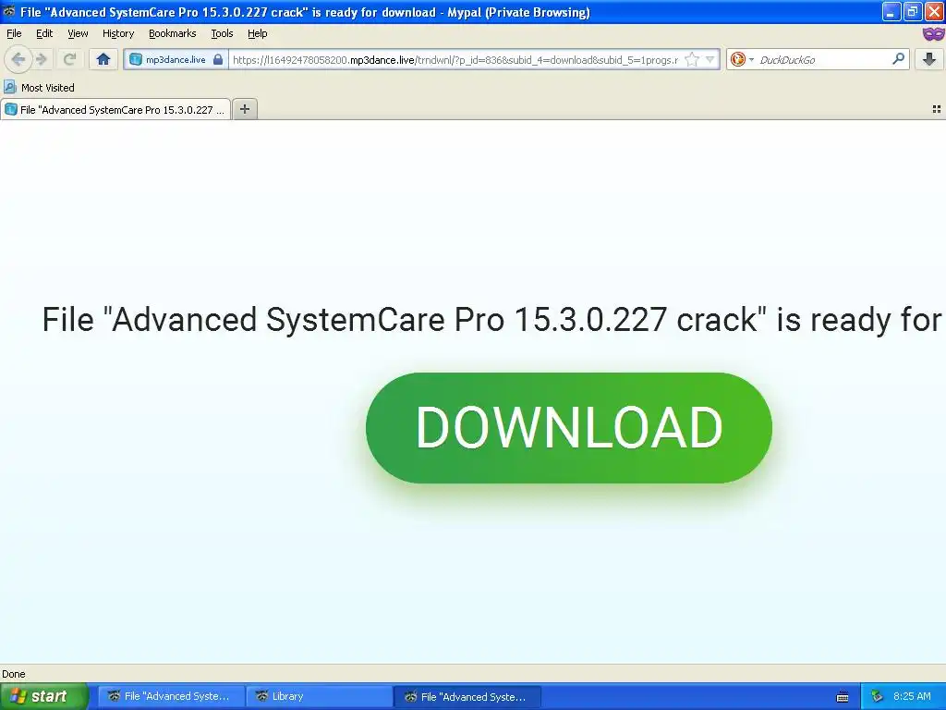The height and width of the screenshot is (710, 946).
Task: Bookmark this page with the star icon
Action: [x=692, y=59]
